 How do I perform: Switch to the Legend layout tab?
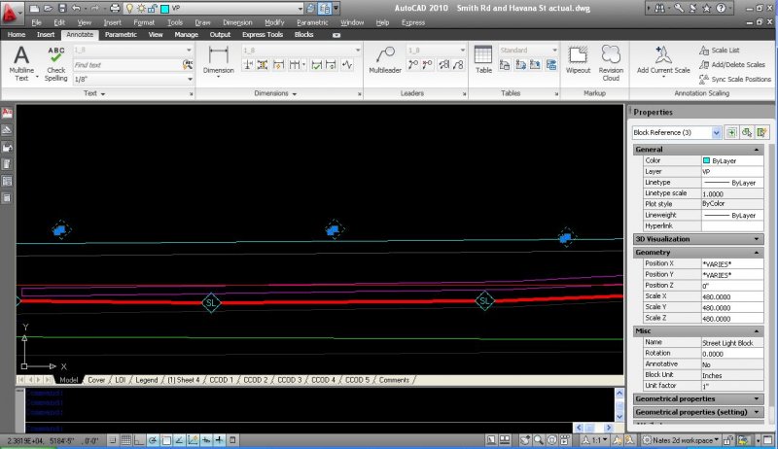[x=147, y=380]
